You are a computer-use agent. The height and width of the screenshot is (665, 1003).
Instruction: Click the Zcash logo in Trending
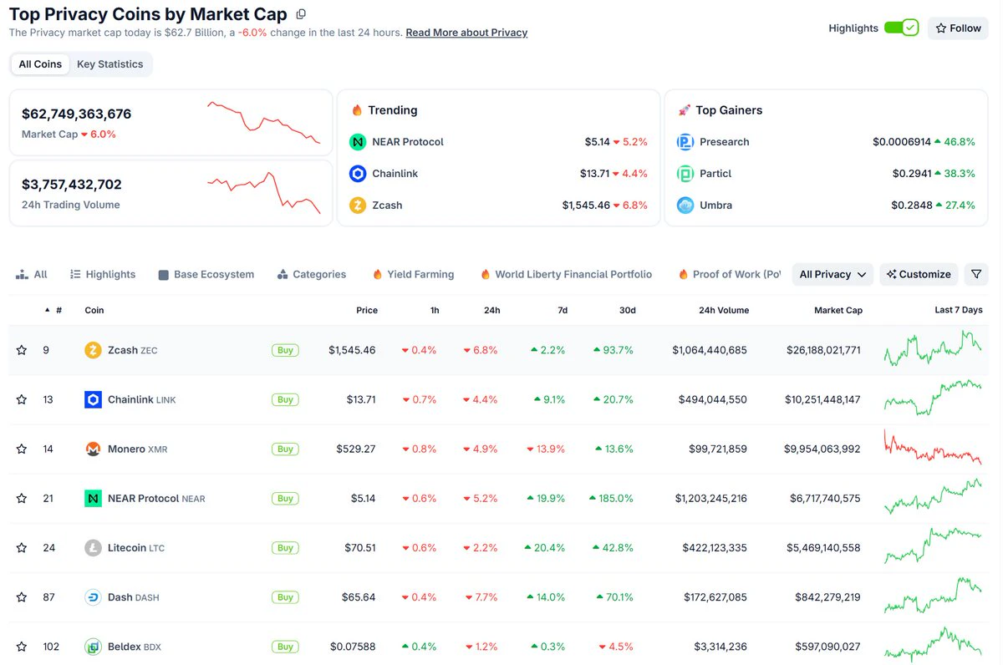pos(358,206)
